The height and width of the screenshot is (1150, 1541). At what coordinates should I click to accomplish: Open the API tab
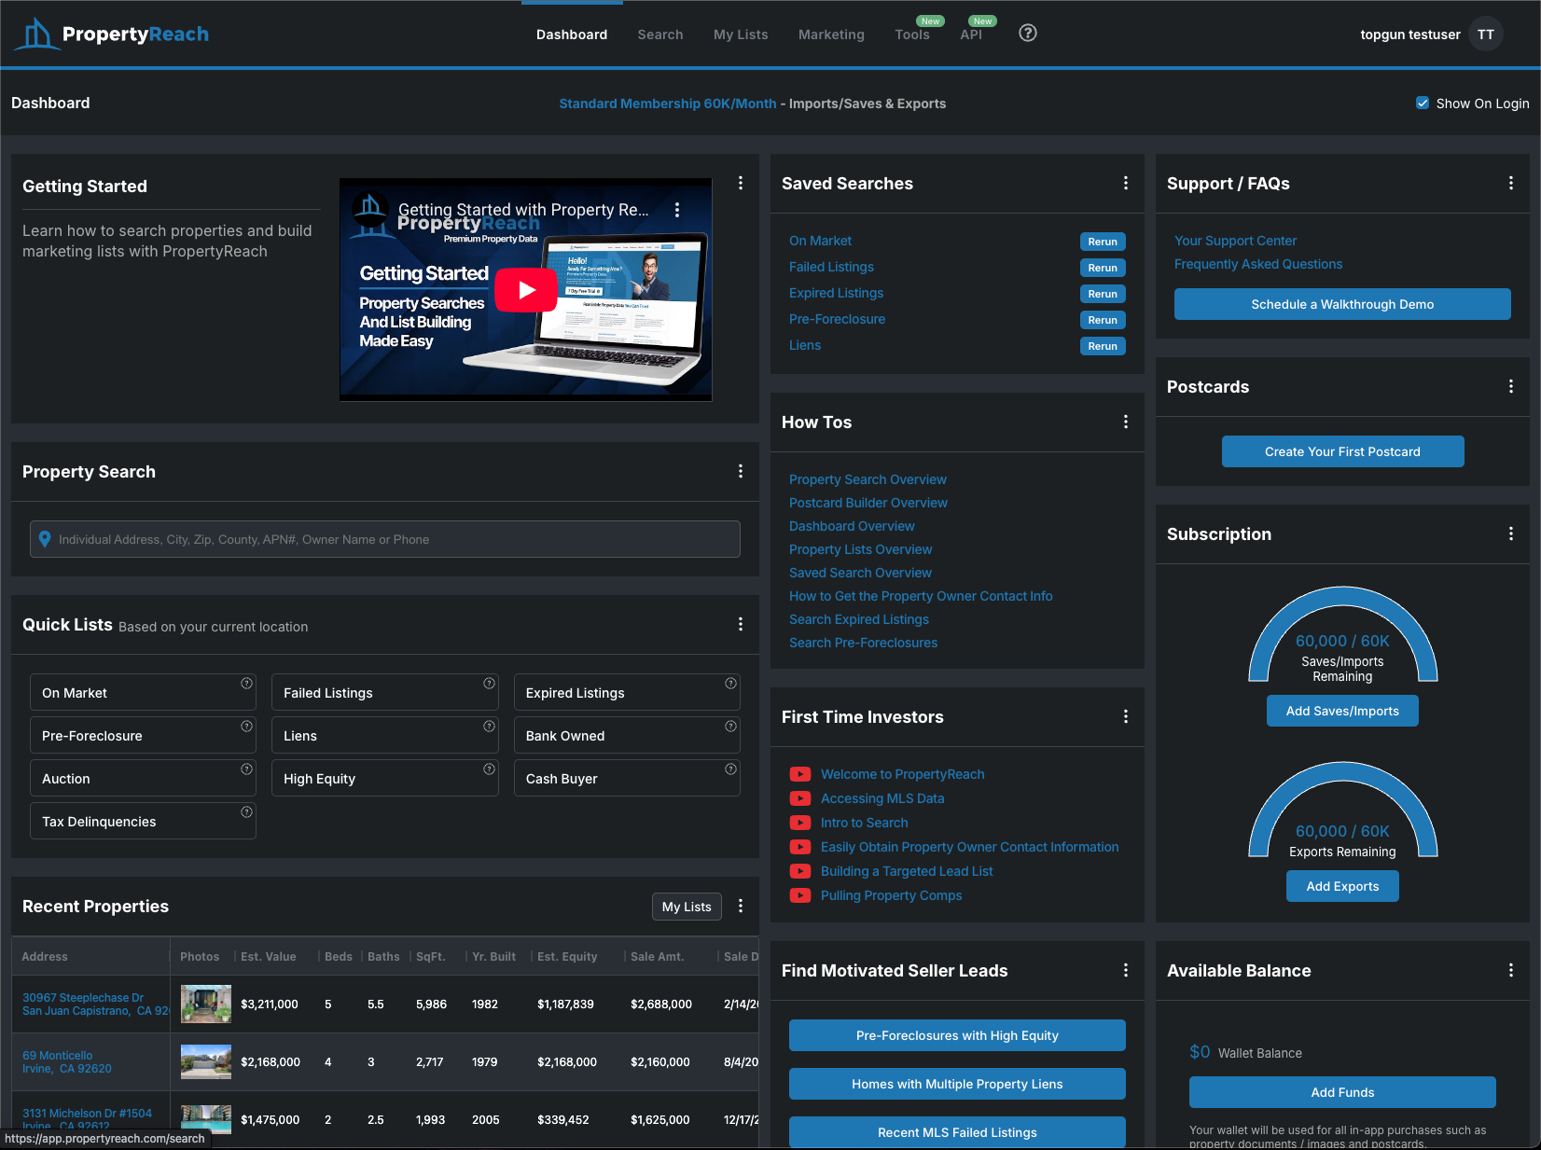pyautogui.click(x=971, y=35)
